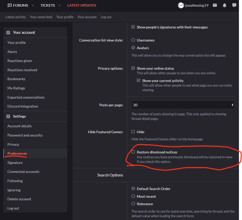The height and width of the screenshot is (220, 242).
Task: Open the alerts bell icon
Action: [x=225, y=5]
